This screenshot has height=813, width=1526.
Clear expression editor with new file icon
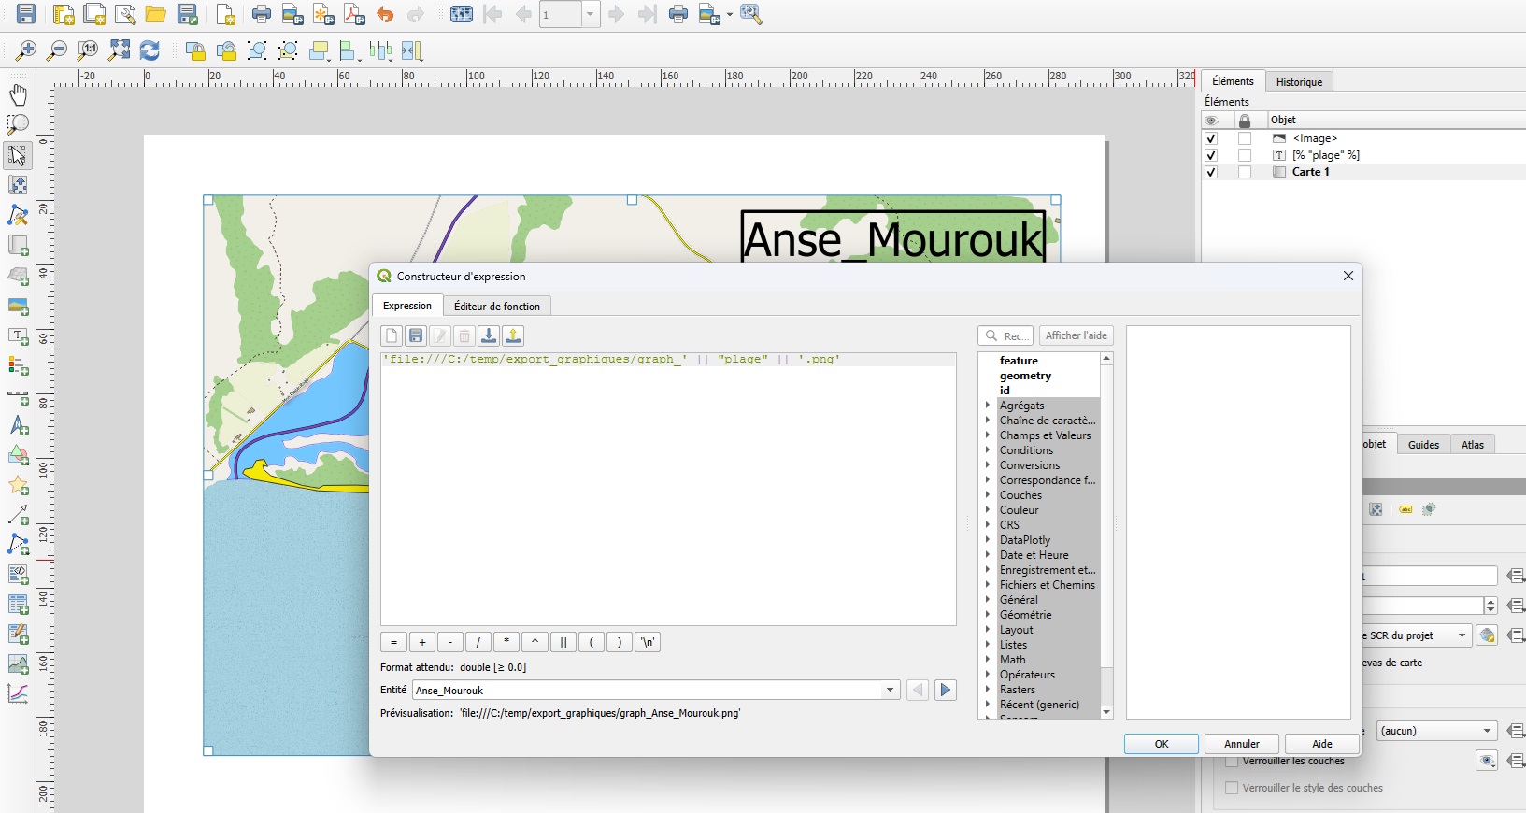pos(392,335)
